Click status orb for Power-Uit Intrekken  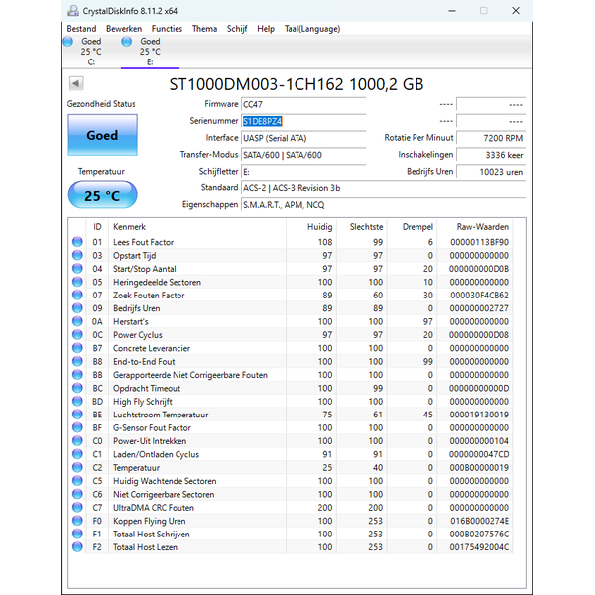tap(77, 441)
